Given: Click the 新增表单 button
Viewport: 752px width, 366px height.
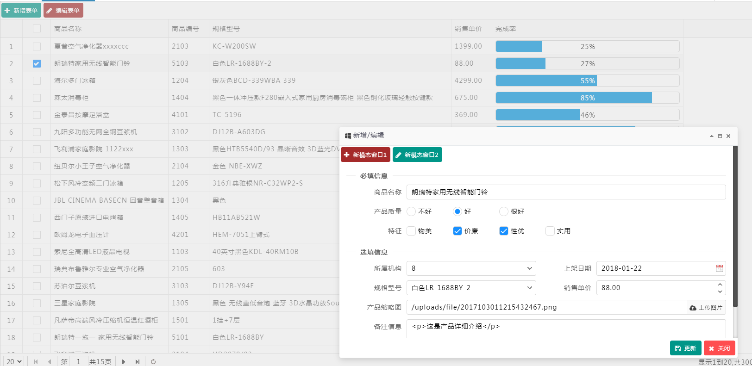Looking at the screenshot, I should point(21,10).
